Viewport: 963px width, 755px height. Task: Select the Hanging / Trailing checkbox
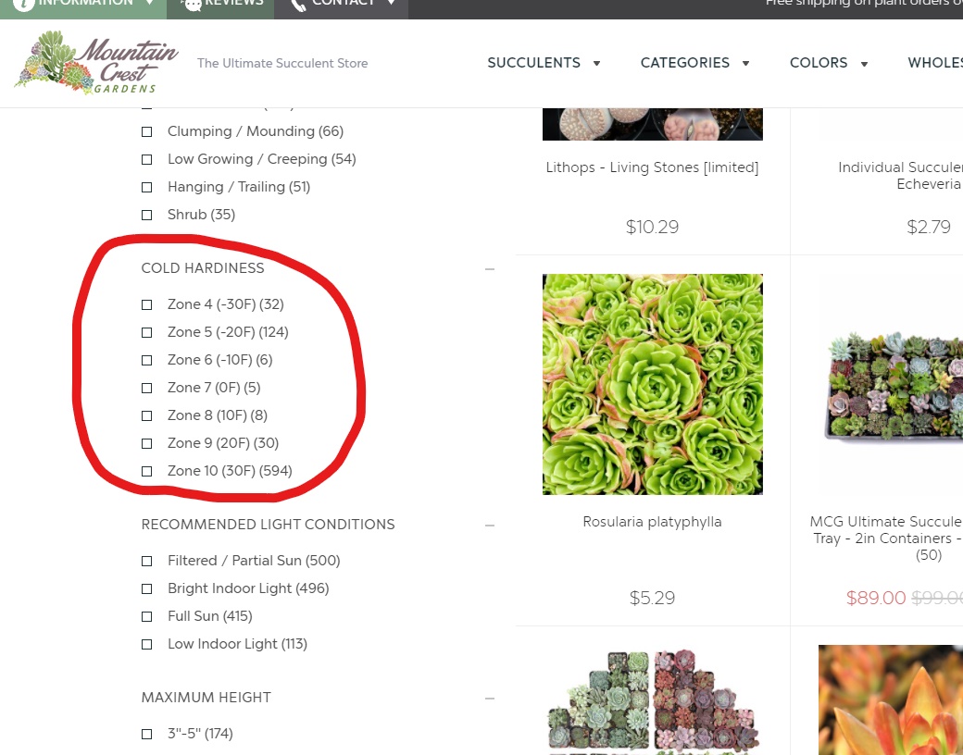click(x=147, y=187)
